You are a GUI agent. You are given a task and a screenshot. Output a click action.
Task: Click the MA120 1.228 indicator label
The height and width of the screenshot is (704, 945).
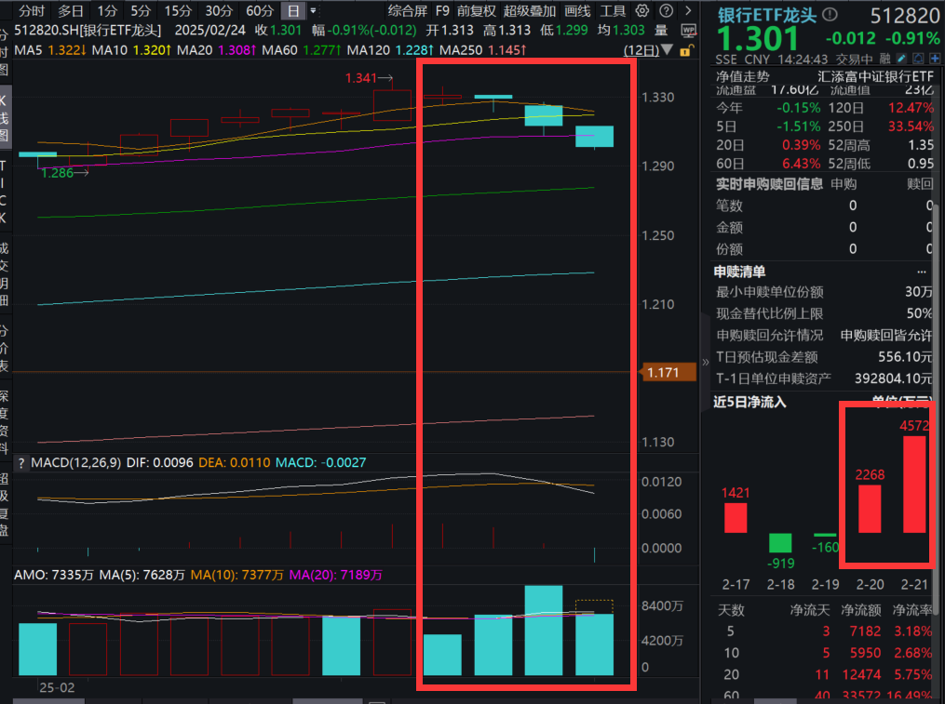[x=390, y=50]
